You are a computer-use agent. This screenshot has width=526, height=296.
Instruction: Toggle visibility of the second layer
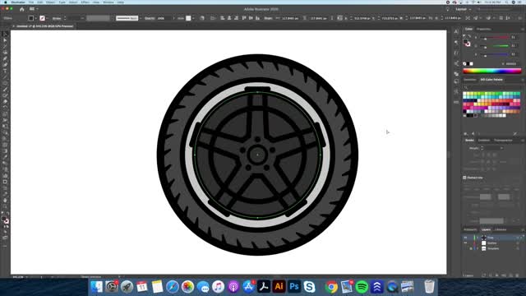tap(465, 243)
